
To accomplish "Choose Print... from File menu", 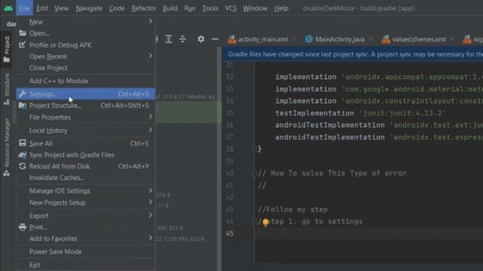I will pos(85,227).
